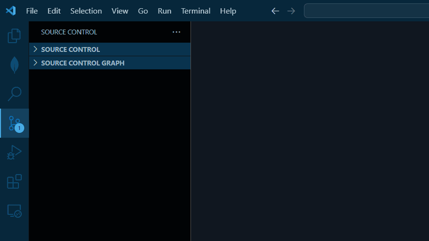Click the VS Code logo icon

(x=11, y=11)
